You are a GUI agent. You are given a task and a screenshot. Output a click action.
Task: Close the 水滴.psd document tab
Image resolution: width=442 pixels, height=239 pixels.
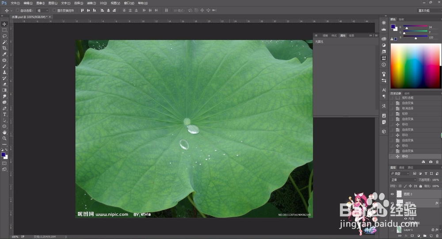(x=50, y=17)
